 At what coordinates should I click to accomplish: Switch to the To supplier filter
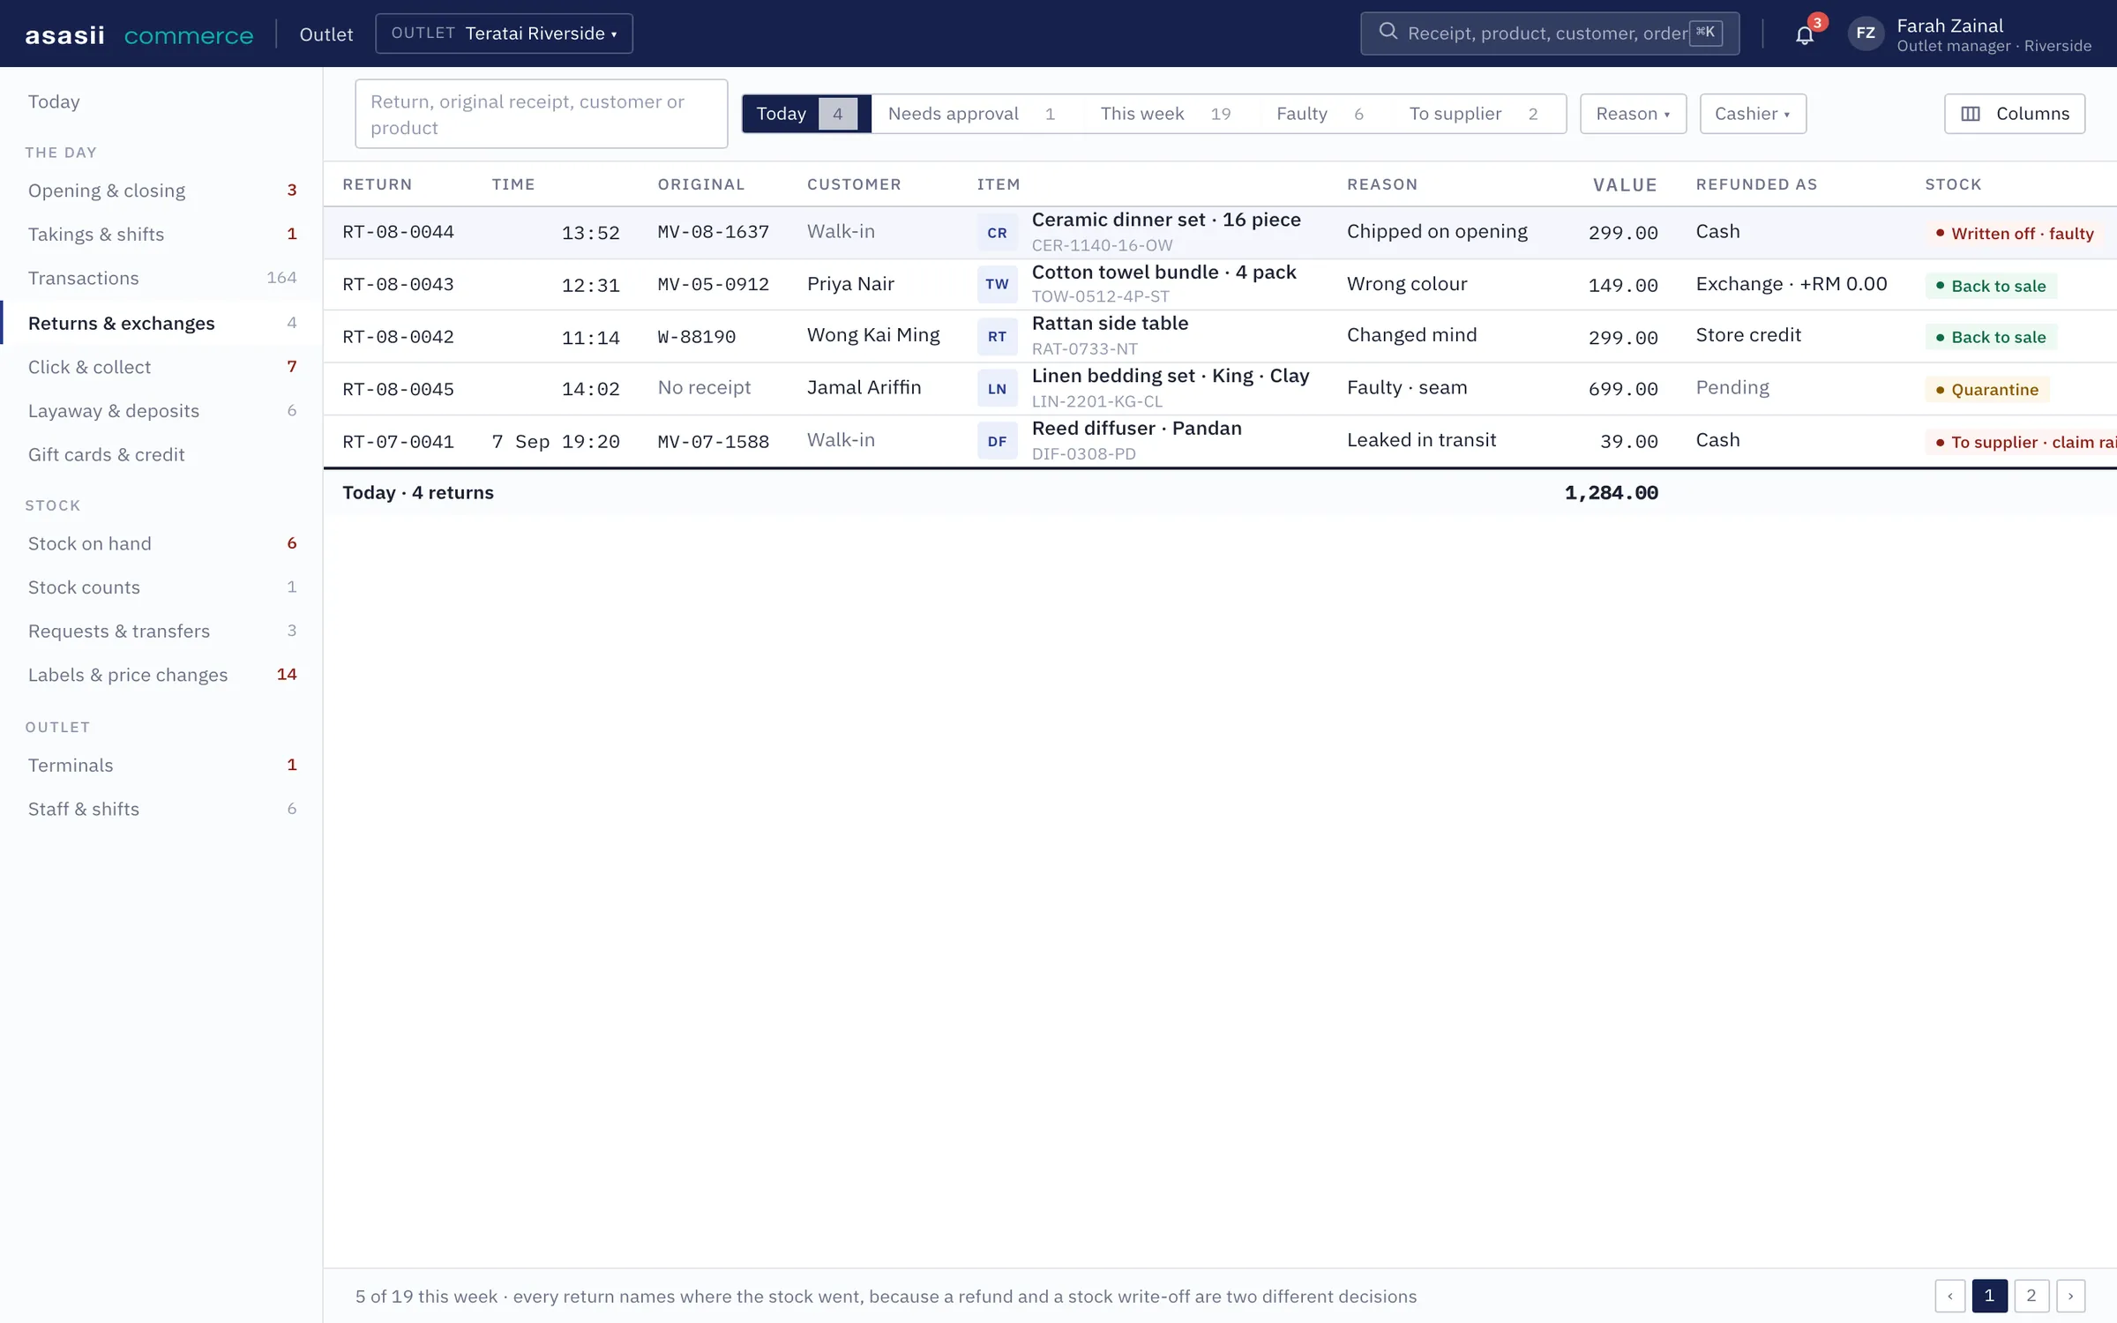[x=1473, y=114]
